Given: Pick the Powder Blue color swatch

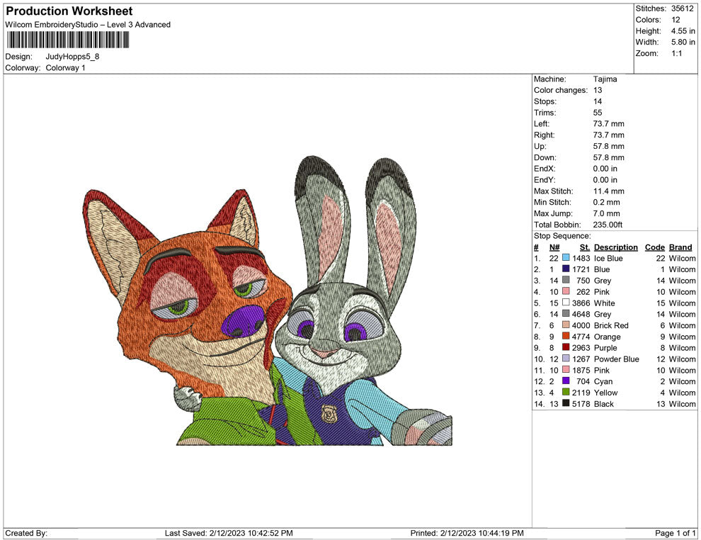Looking at the screenshot, I should click(566, 359).
